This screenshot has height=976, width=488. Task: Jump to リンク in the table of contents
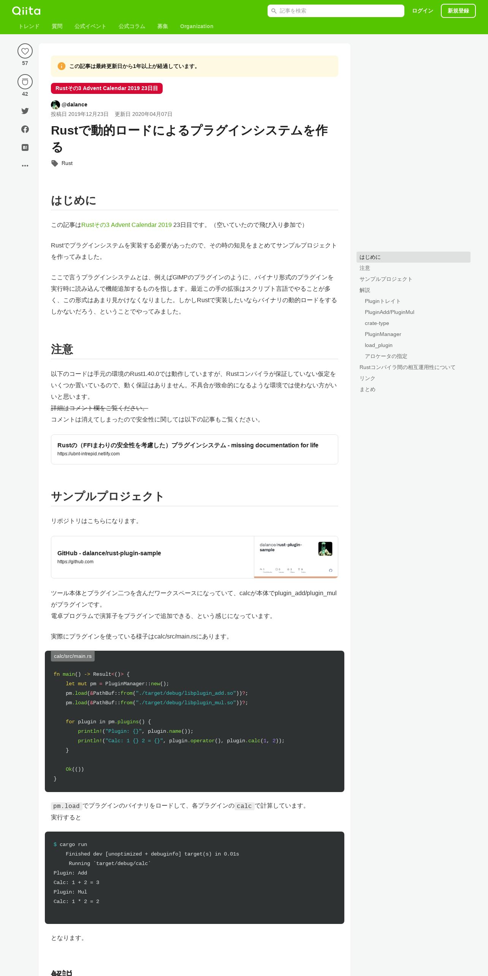[368, 379]
